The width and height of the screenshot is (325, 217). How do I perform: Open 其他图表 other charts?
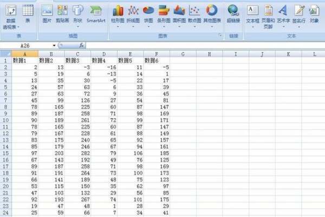click(x=212, y=16)
